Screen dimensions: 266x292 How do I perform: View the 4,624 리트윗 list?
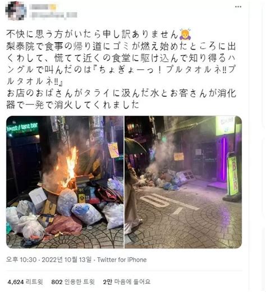coord(25,282)
